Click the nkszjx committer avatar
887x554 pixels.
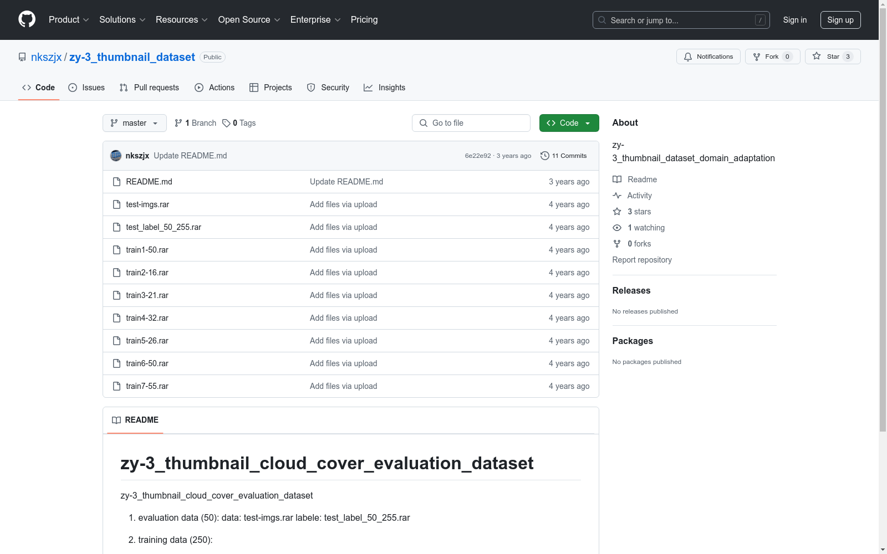point(116,156)
